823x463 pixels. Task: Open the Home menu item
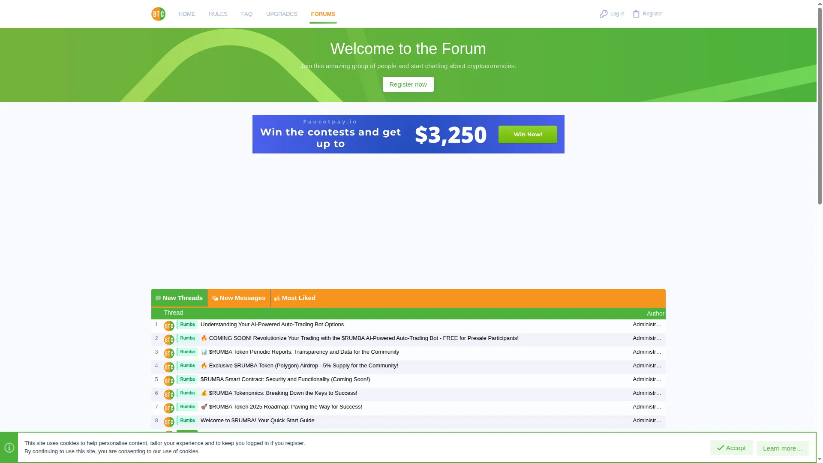click(x=187, y=14)
